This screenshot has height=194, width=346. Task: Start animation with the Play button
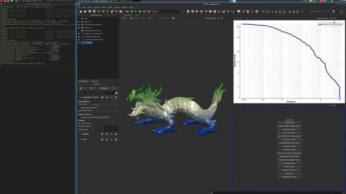tap(136, 11)
